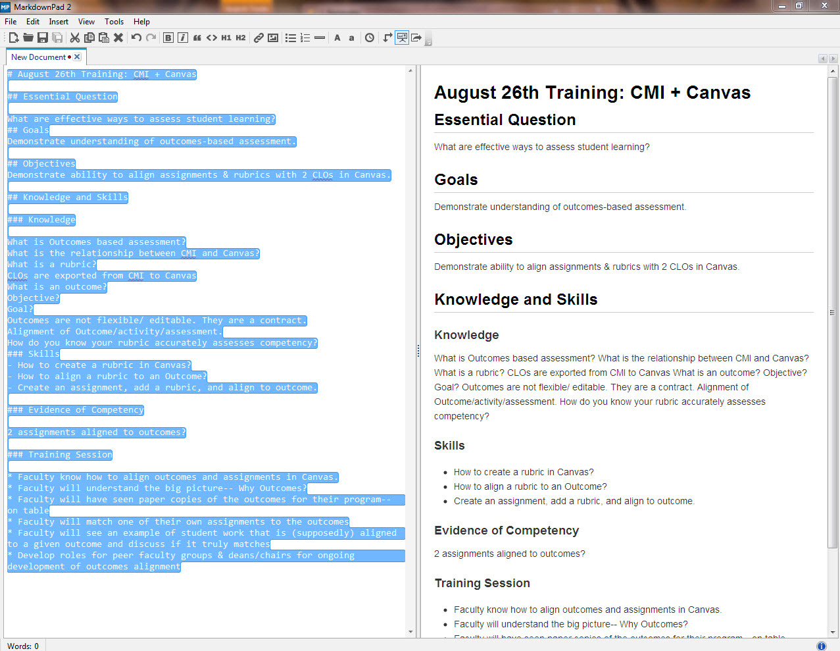This screenshot has width=840, height=651.
Task: Click the preview scrollbar up arrow
Action: (833, 70)
